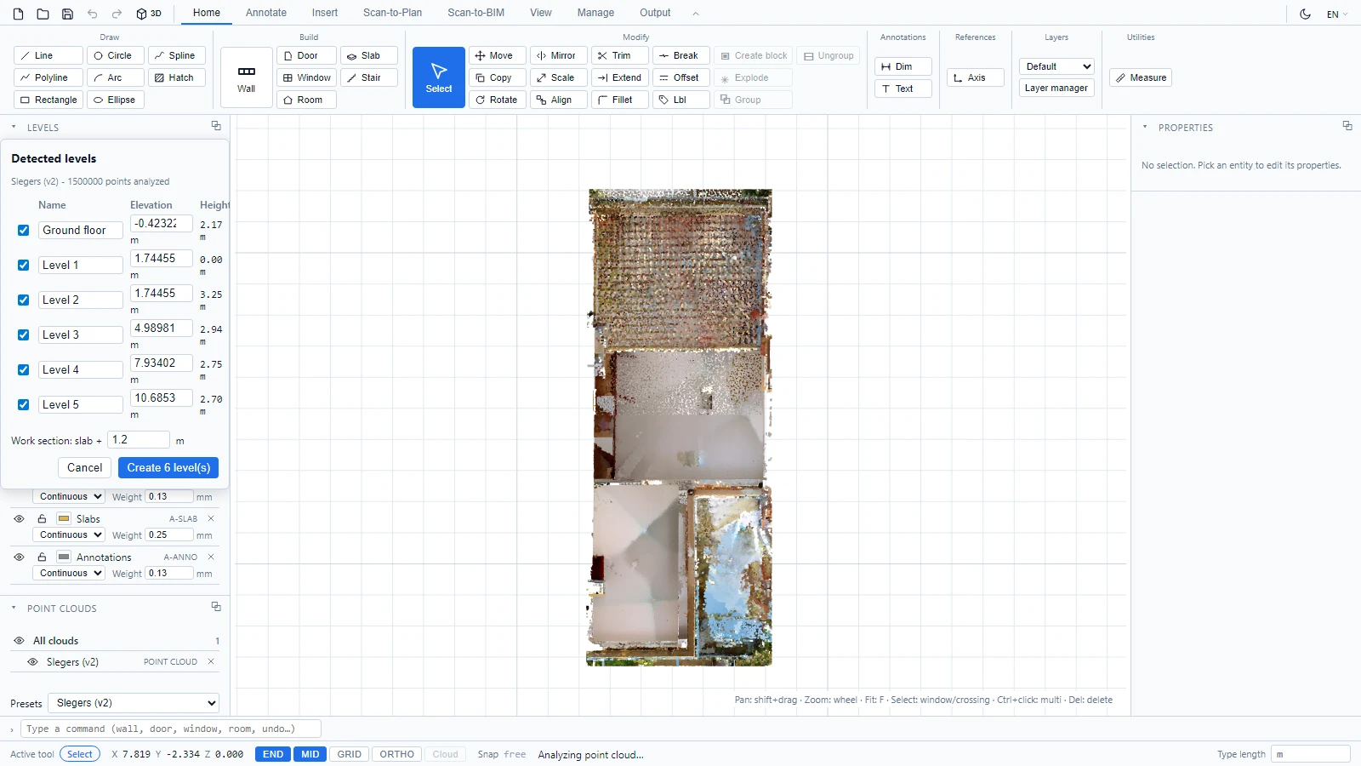Image resolution: width=1361 pixels, height=766 pixels.
Task: Edit the Ground floor elevation field
Action: point(162,223)
